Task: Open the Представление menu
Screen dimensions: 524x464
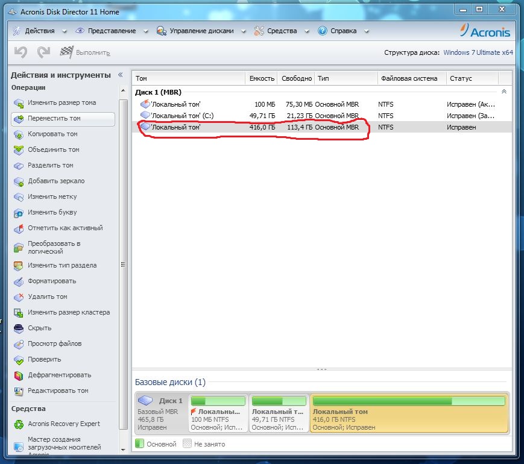Action: tap(112, 31)
